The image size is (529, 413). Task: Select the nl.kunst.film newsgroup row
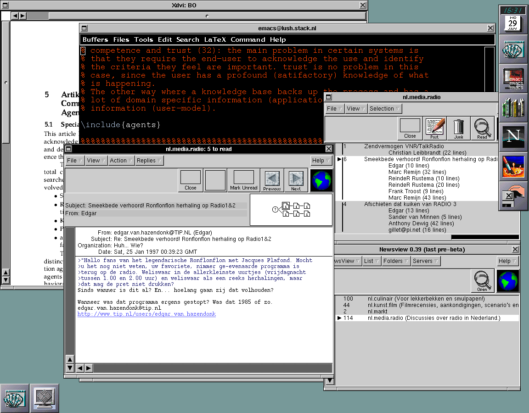[x=427, y=305]
